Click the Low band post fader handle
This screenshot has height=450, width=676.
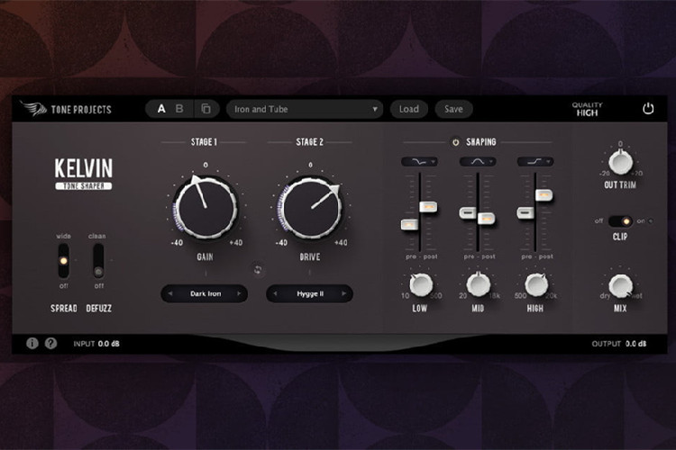(x=428, y=207)
